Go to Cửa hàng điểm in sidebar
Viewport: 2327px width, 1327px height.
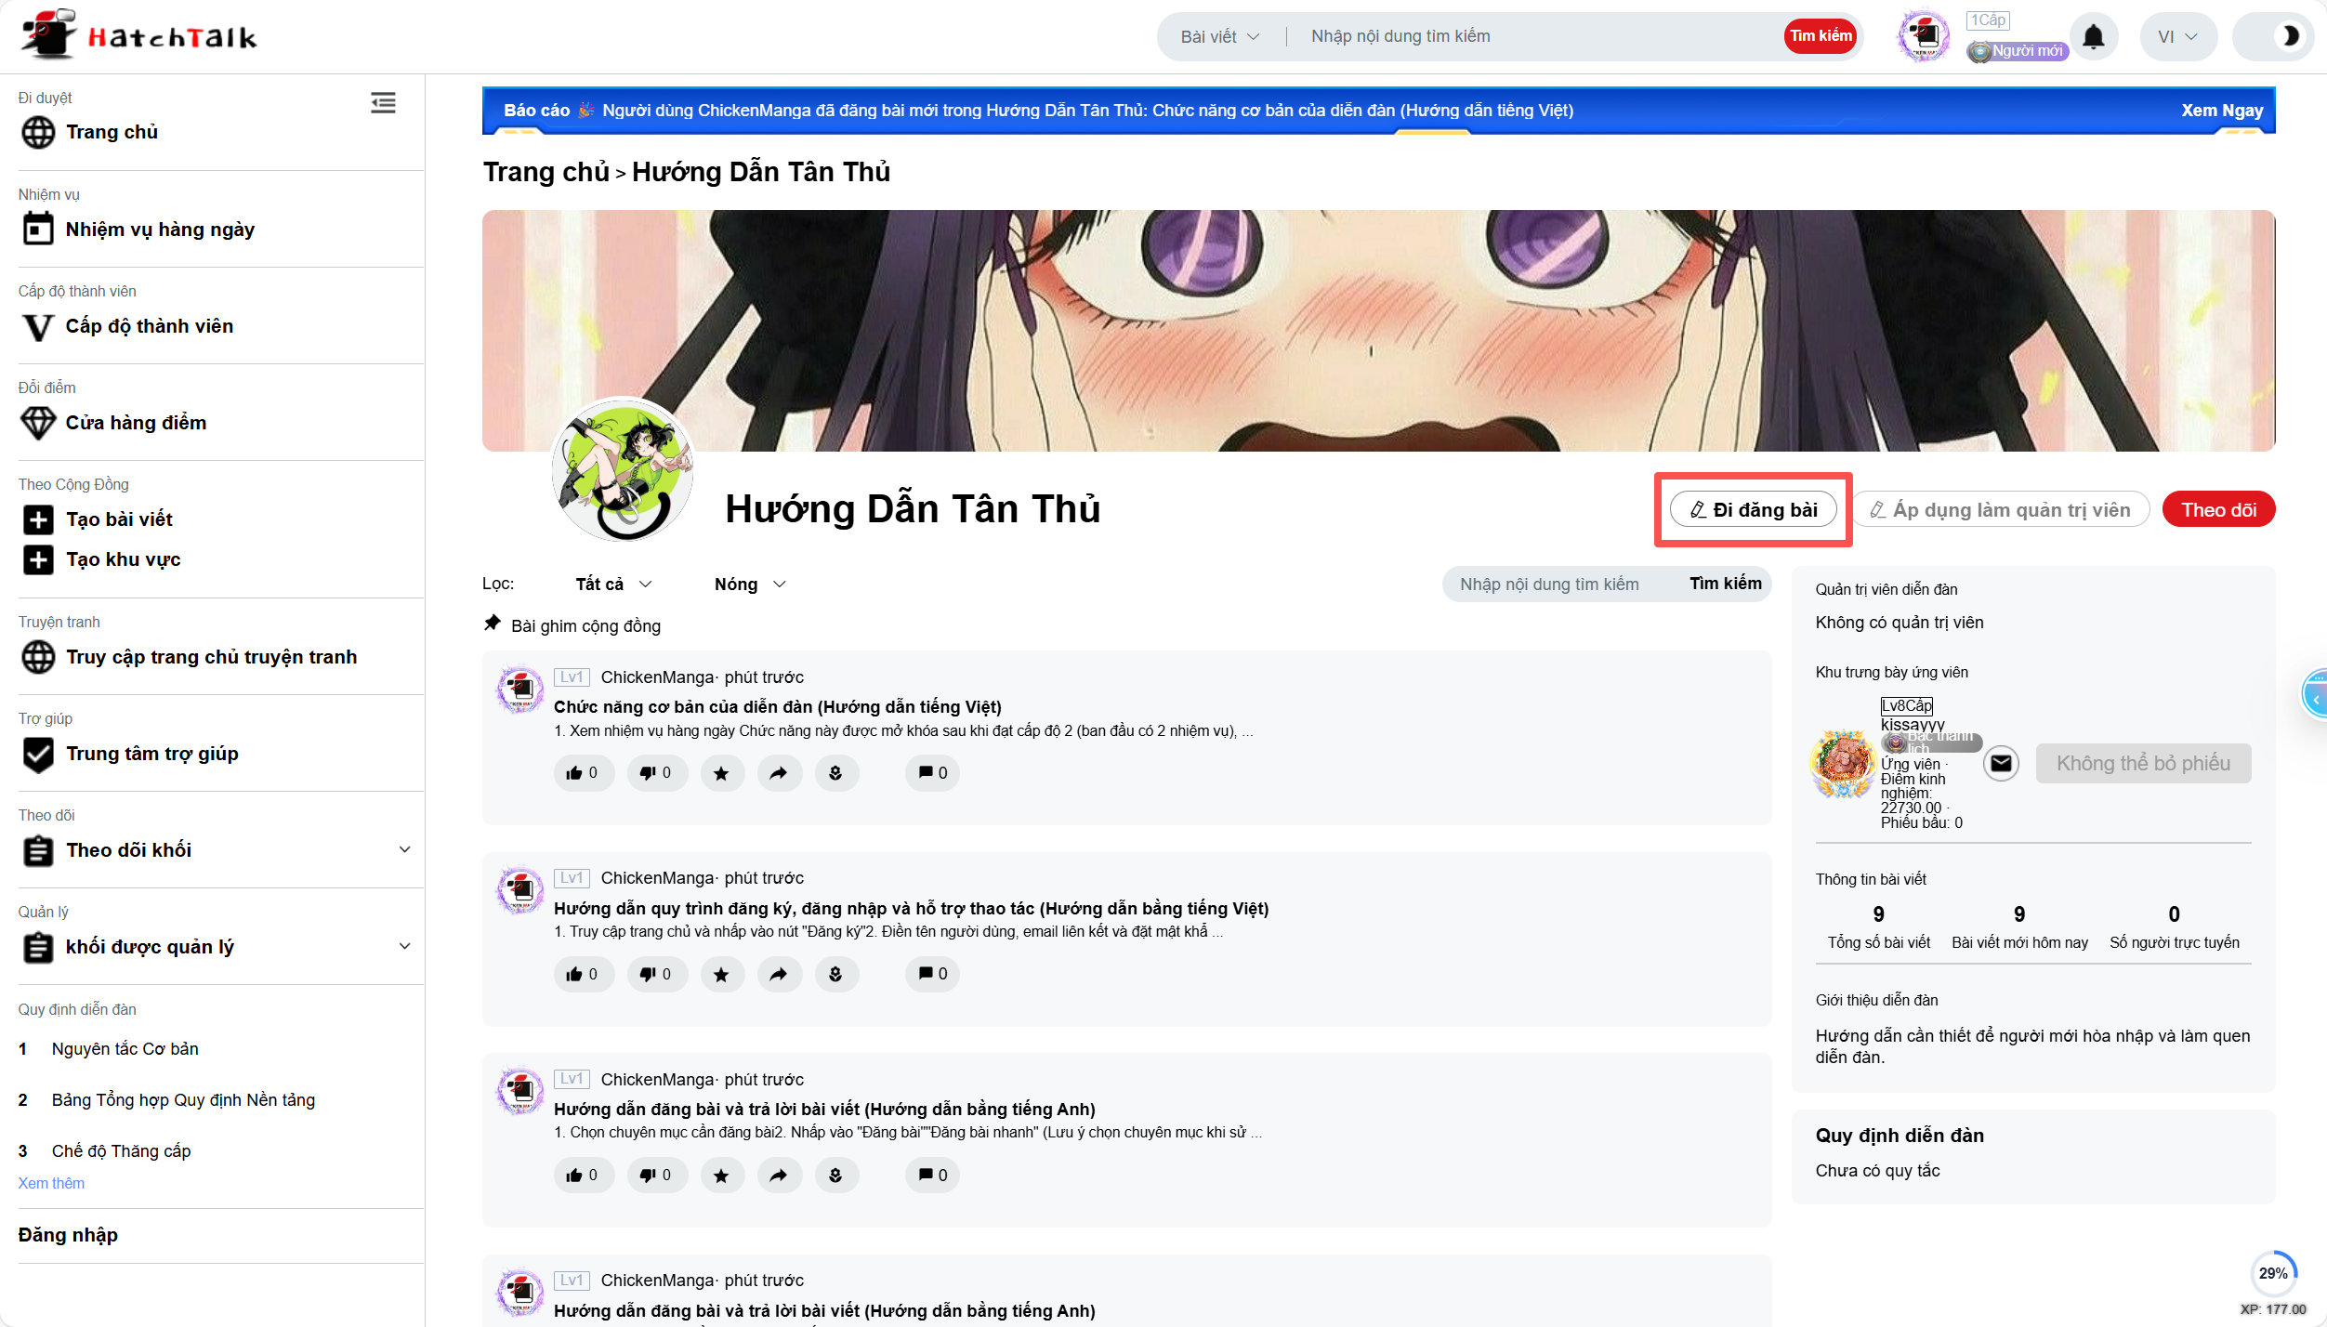[x=136, y=423]
